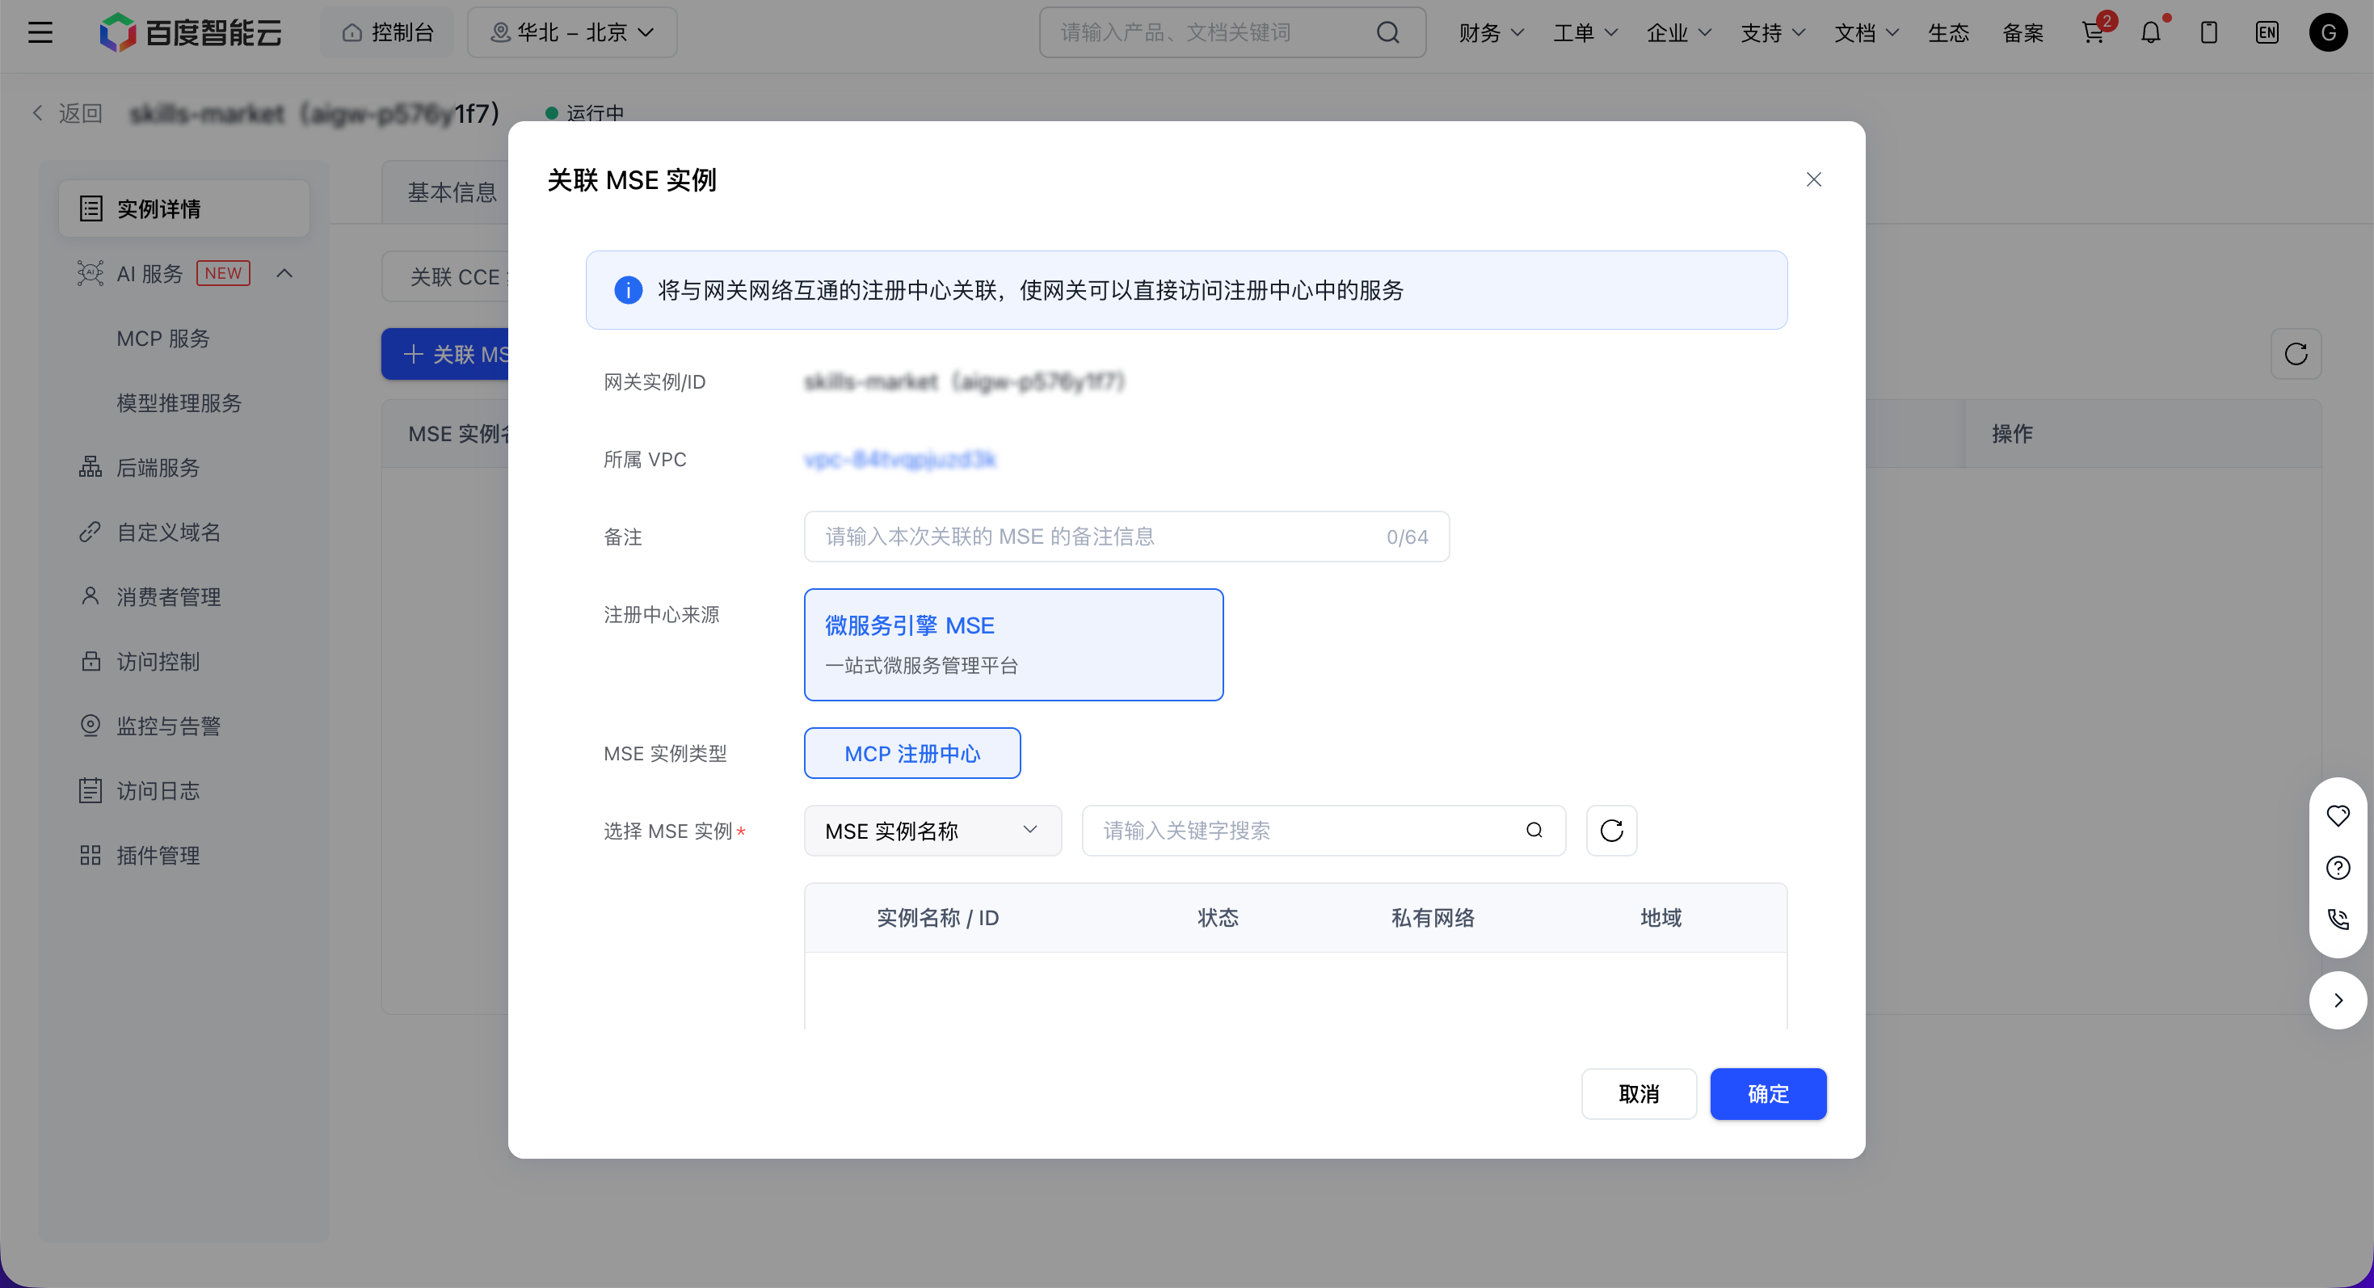2374x1288 pixels.
Task: Click the Baidu AI Cloud logo
Action: click(x=191, y=33)
